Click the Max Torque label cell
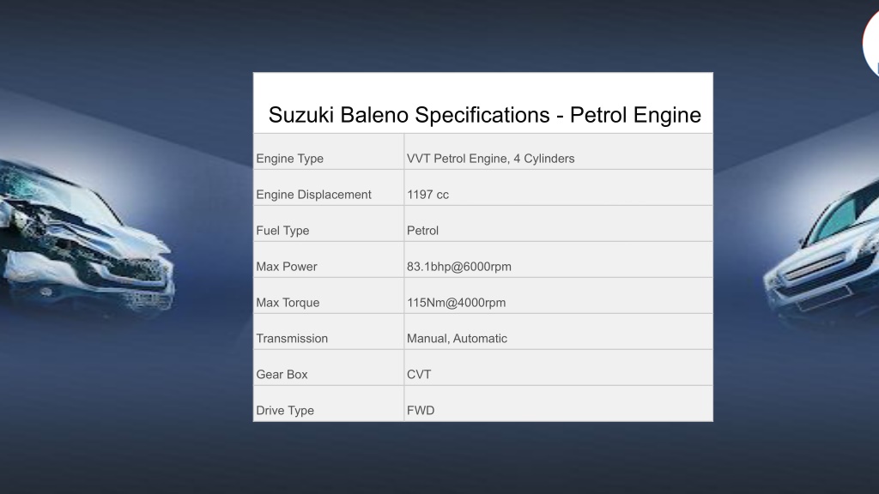 [x=329, y=295]
